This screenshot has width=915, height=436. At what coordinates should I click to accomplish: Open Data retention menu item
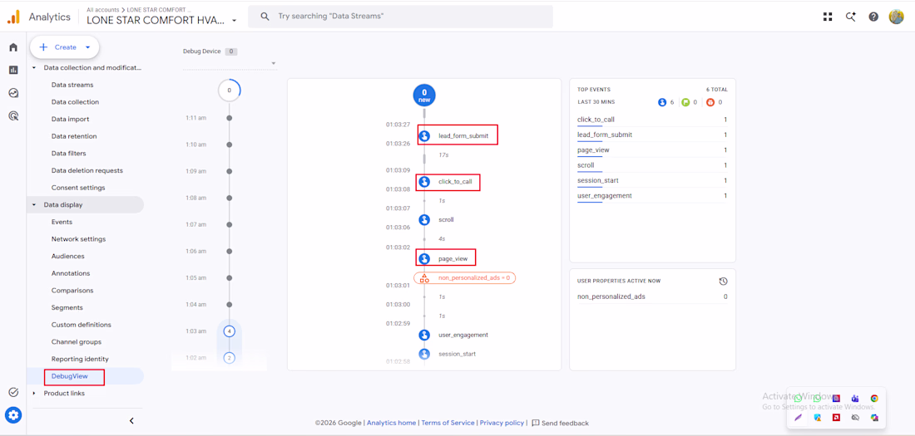point(74,136)
